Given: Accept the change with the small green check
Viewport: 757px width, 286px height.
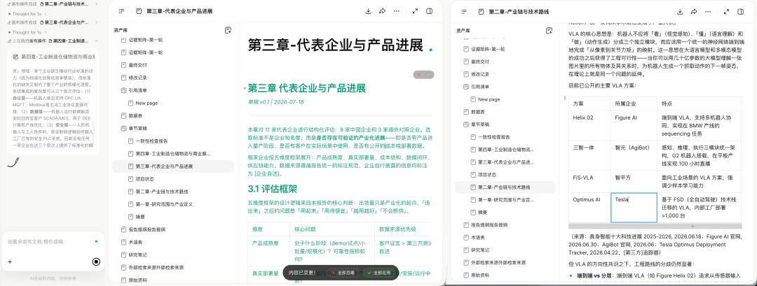Looking at the screenshot, I should (x=428, y=75).
